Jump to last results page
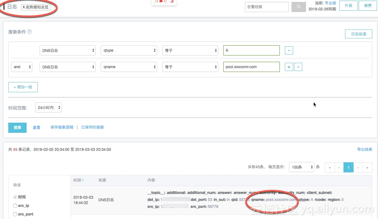378x219 pixels. pyautogui.click(x=367, y=167)
